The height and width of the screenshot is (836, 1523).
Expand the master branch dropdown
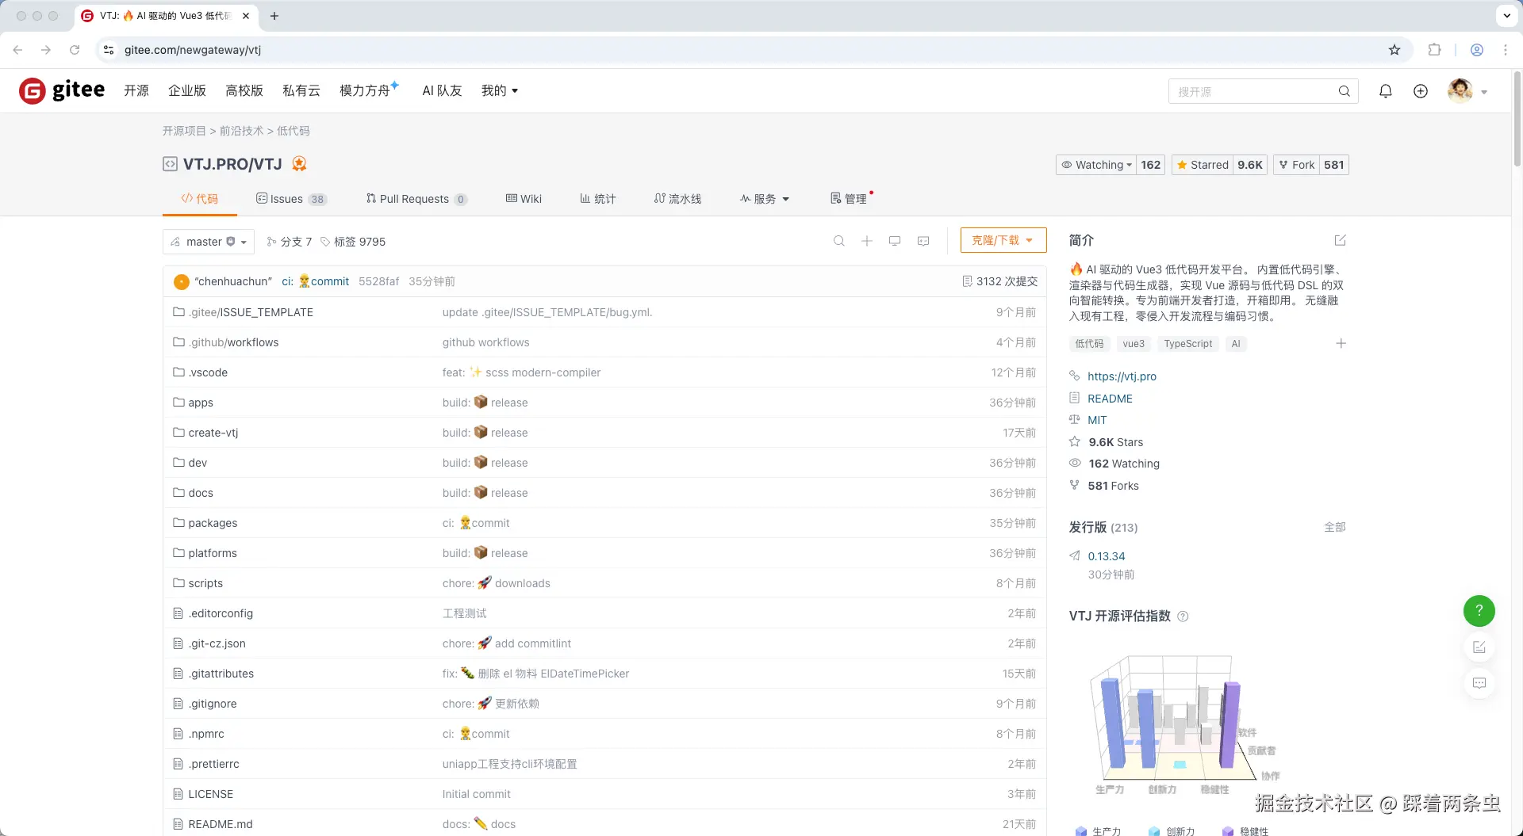(209, 242)
